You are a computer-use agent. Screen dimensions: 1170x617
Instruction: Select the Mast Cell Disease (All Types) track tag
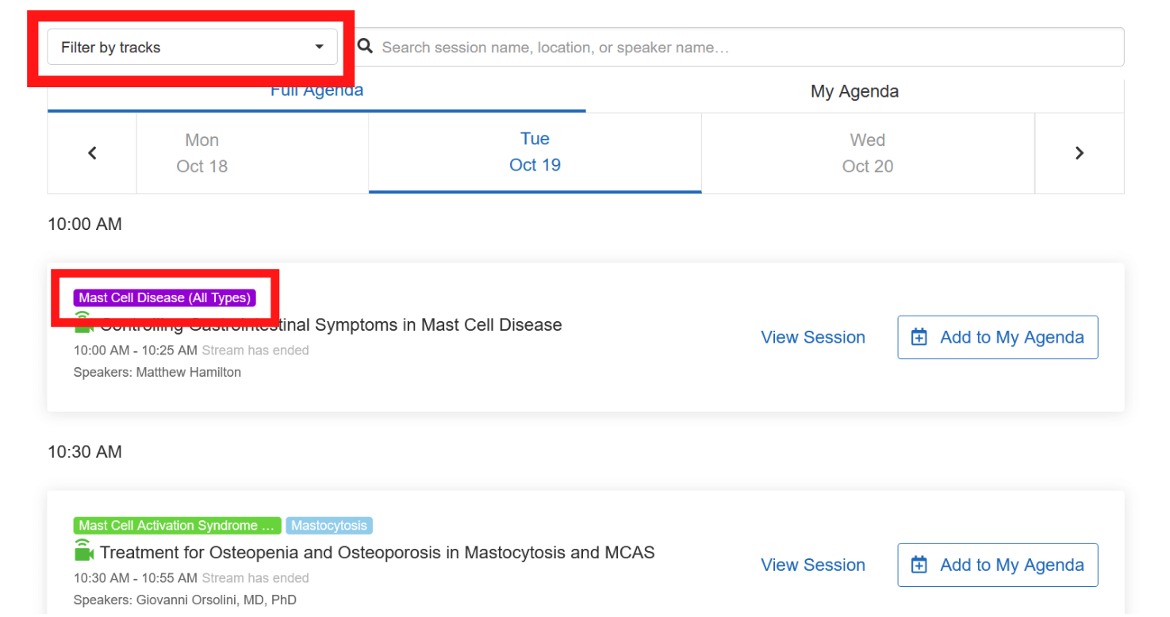click(164, 297)
